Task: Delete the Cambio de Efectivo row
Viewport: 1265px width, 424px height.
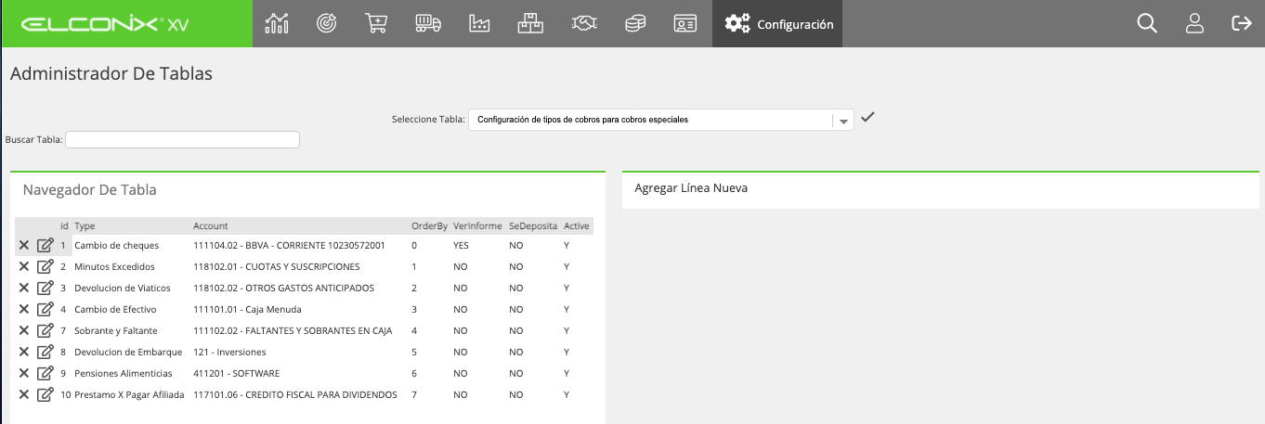Action: pos(24,309)
